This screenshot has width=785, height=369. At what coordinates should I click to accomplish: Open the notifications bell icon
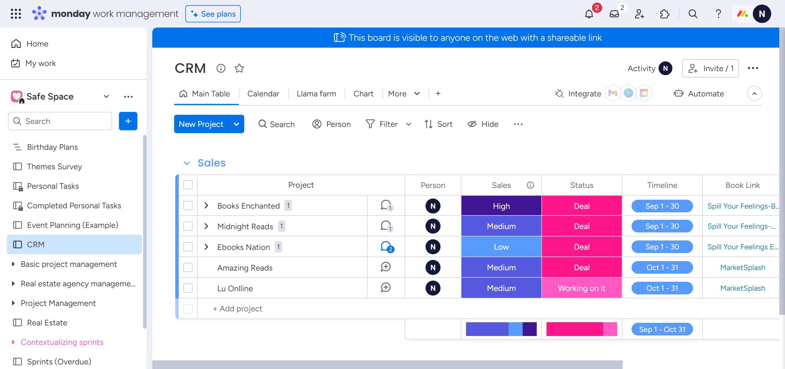pyautogui.click(x=589, y=14)
